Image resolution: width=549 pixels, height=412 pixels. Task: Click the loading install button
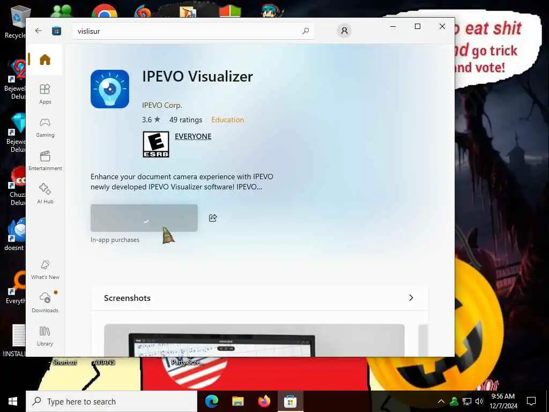[x=144, y=218]
